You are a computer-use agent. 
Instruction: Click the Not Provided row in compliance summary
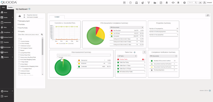tap(127, 30)
